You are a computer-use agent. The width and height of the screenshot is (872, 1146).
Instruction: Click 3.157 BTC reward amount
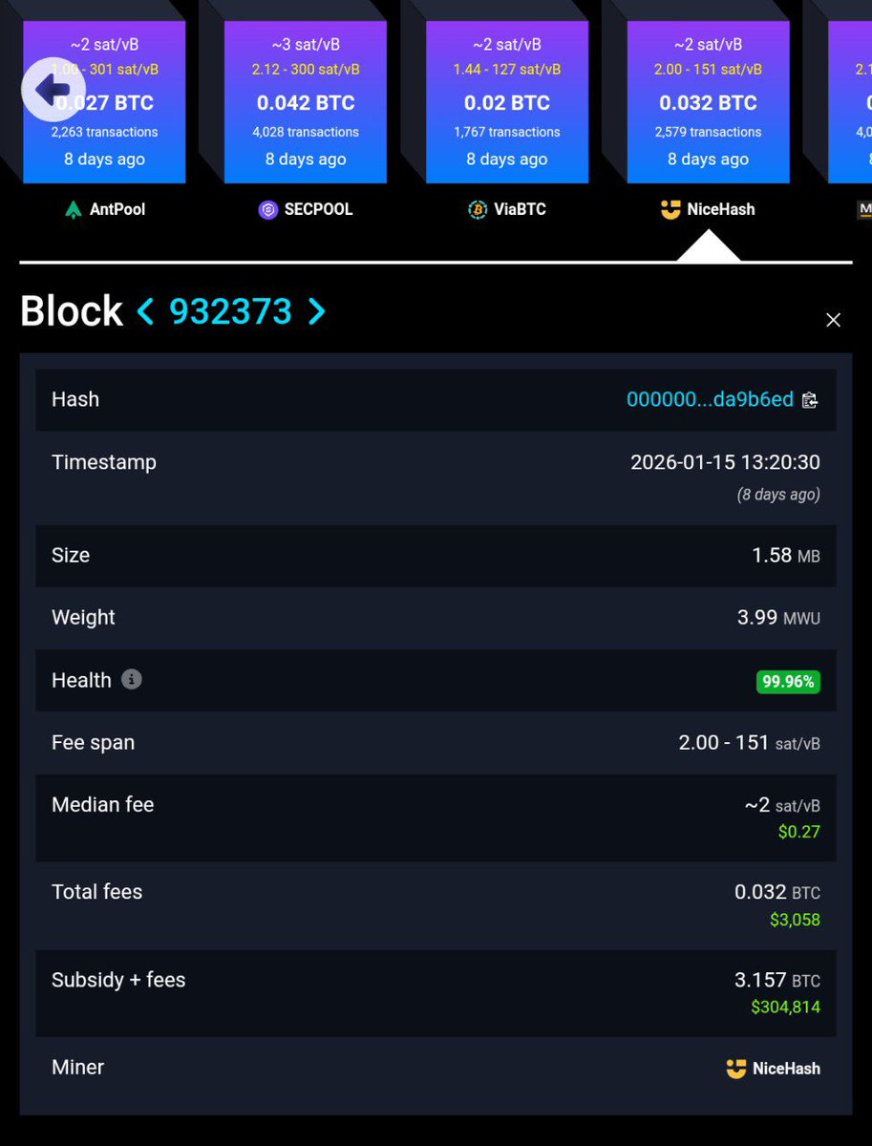pos(777,980)
